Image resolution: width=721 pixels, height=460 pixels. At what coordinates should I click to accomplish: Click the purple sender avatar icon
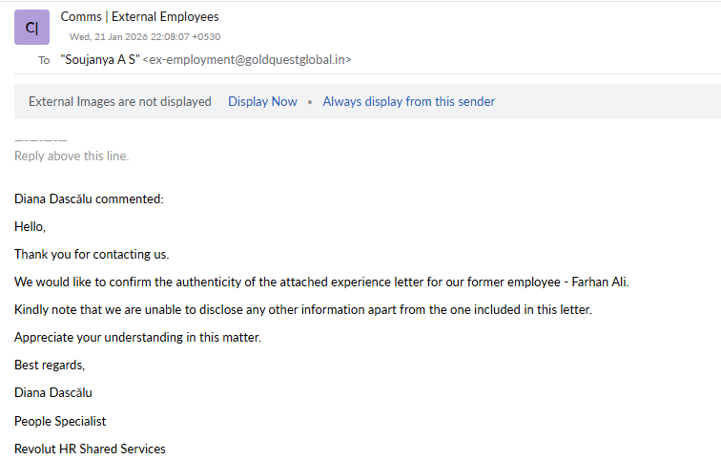[x=31, y=28]
